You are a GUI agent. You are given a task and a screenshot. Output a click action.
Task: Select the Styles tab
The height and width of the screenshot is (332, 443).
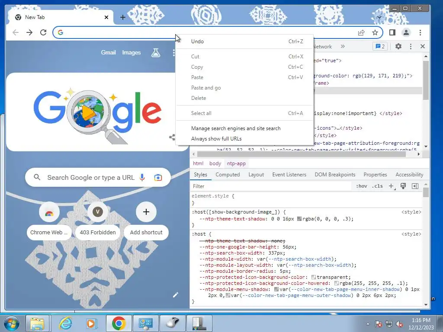click(x=201, y=175)
